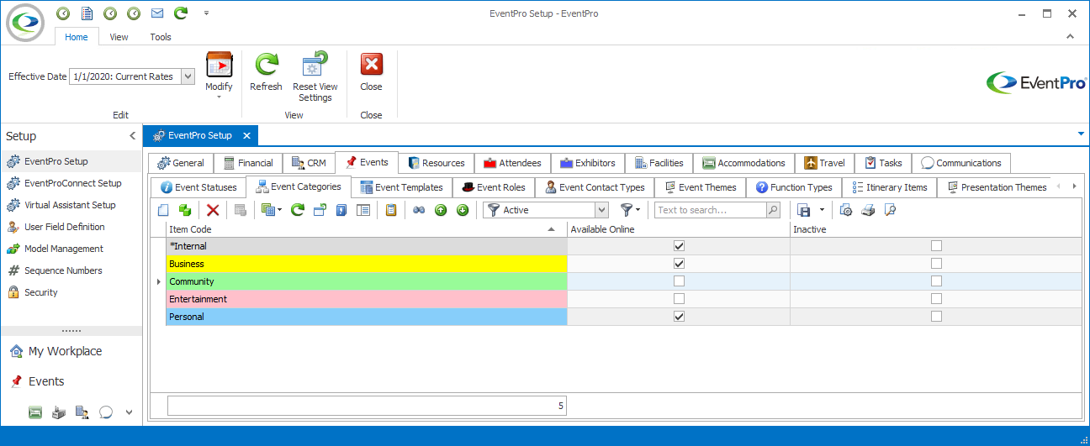Viewport: 1090px width, 446px height.
Task: Open the arrow beside the save icon
Action: 822,210
